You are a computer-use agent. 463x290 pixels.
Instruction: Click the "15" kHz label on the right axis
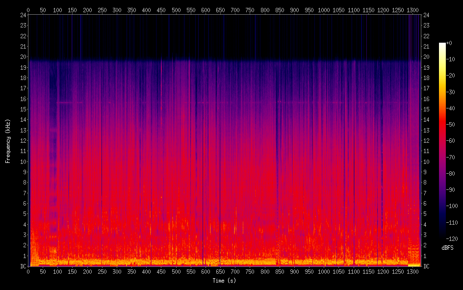click(426, 109)
